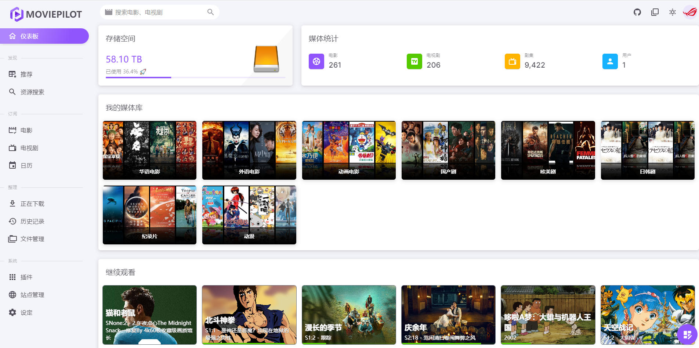Open 插件 plugins page
699x348 pixels.
[44, 277]
